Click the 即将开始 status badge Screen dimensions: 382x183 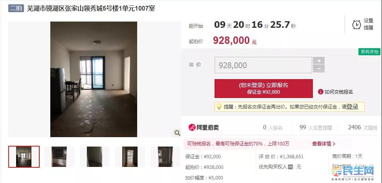point(369,52)
